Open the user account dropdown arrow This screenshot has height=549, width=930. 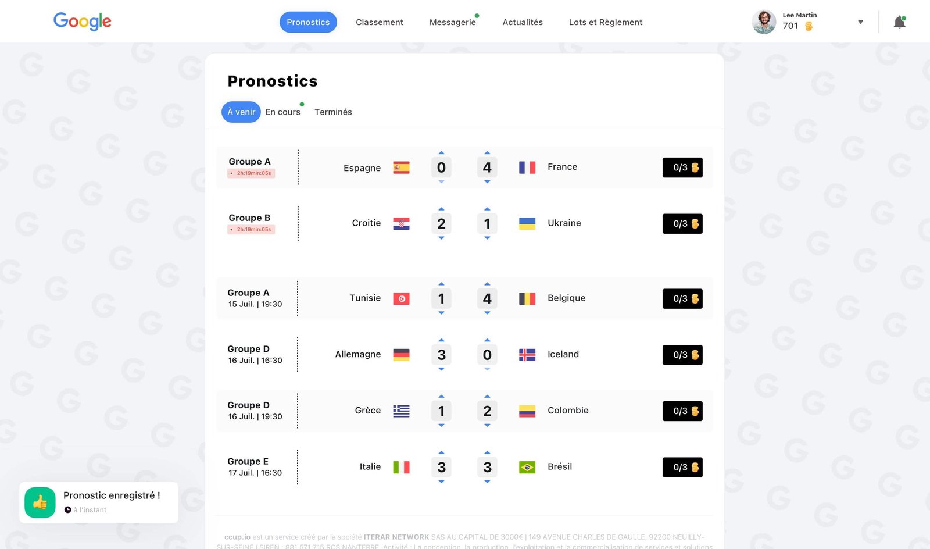pyautogui.click(x=860, y=22)
